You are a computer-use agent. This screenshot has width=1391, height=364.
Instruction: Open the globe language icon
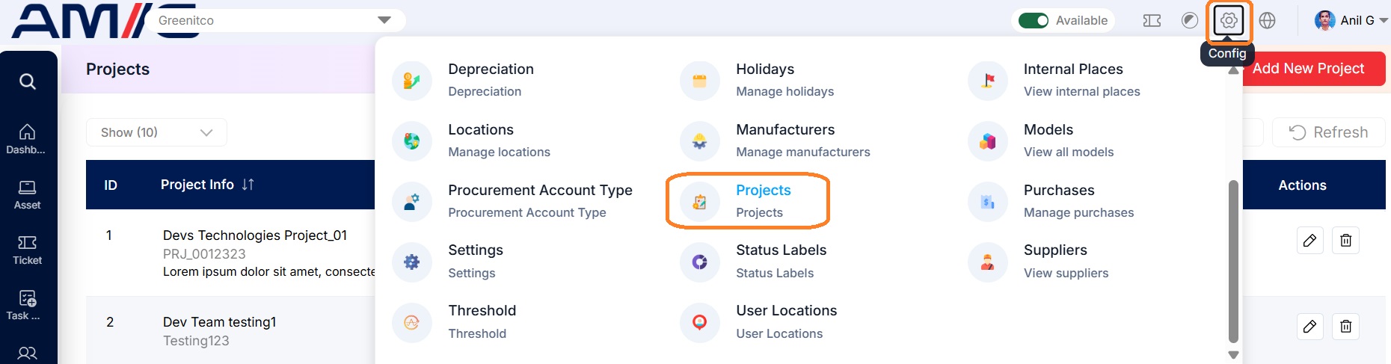[1267, 20]
